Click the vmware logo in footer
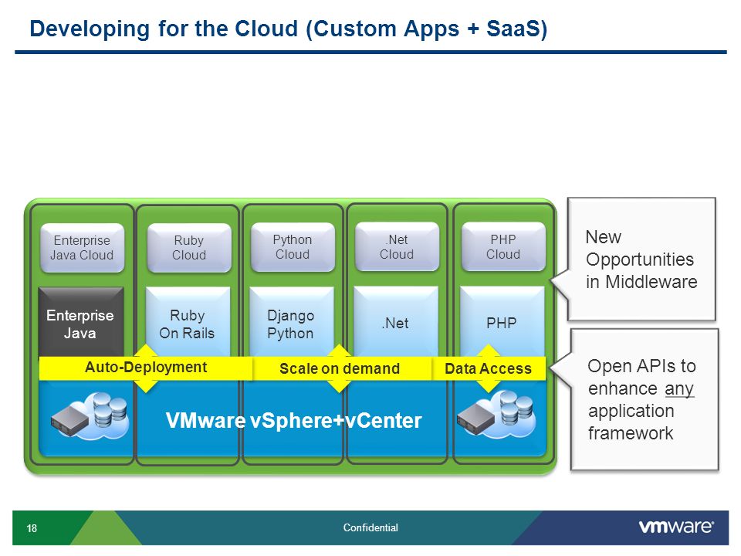This screenshot has width=741, height=556. click(676, 527)
